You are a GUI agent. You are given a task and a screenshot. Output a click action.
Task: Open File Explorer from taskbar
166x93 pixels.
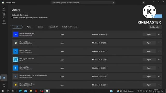click(31, 91)
